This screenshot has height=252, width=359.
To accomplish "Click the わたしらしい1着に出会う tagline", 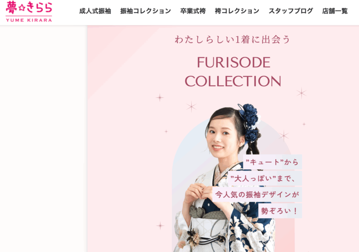I will pyautogui.click(x=233, y=40).
